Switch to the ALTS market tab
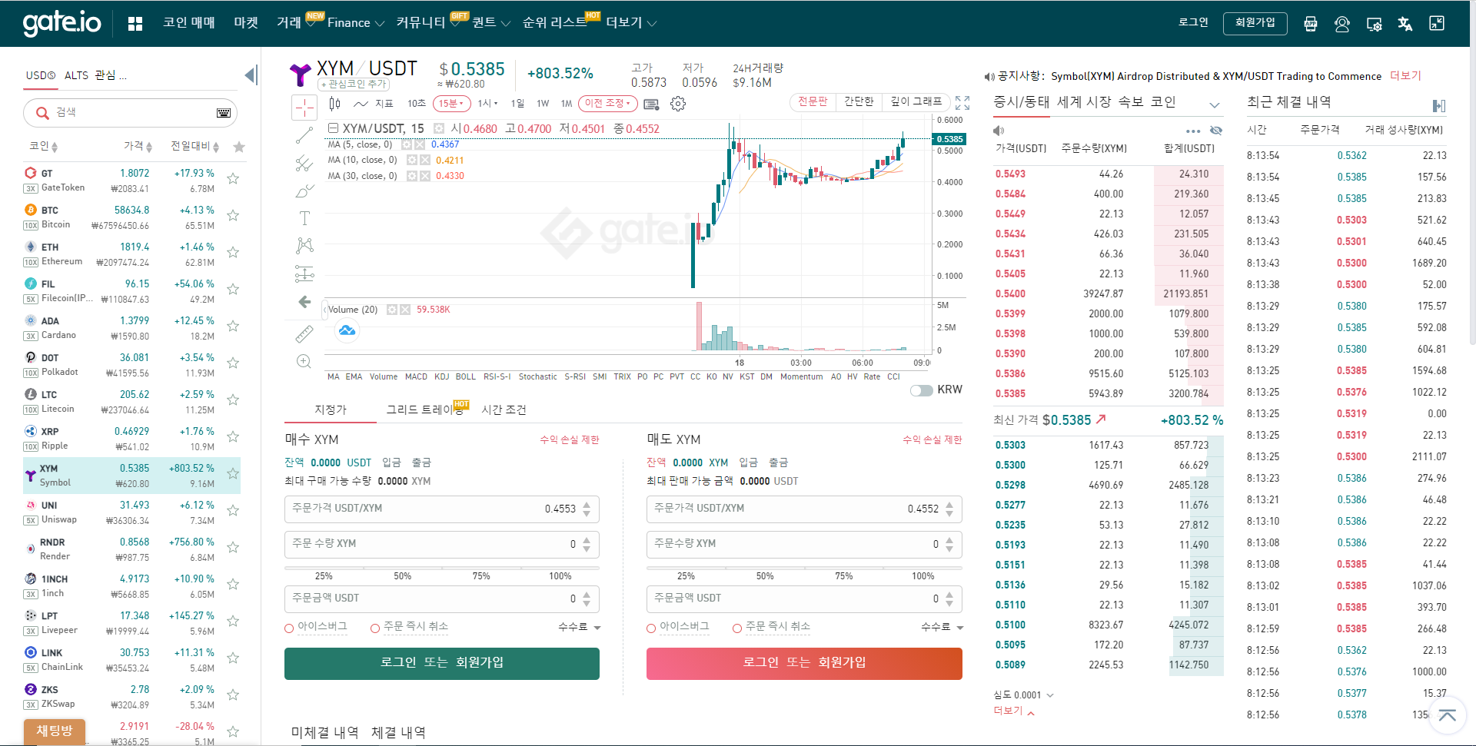 (76, 75)
